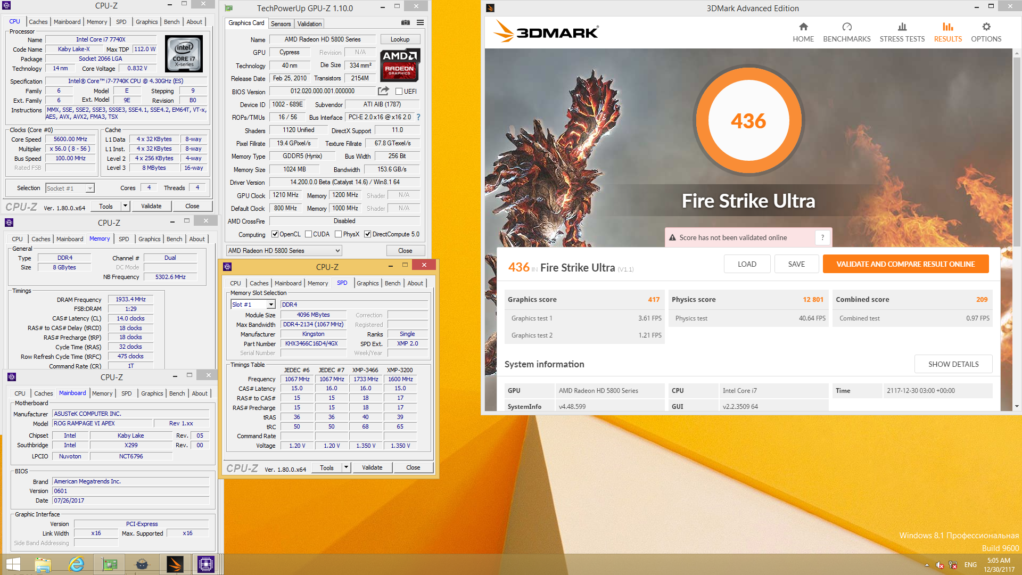Open Tools dropdown arrow in SPD window
1022x575 pixels.
coord(346,467)
